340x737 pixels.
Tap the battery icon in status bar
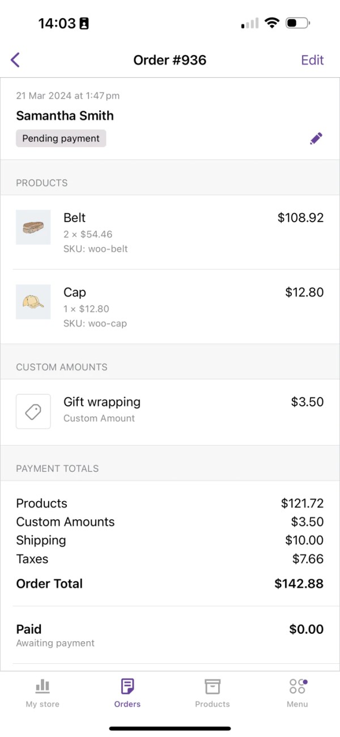pyautogui.click(x=297, y=23)
